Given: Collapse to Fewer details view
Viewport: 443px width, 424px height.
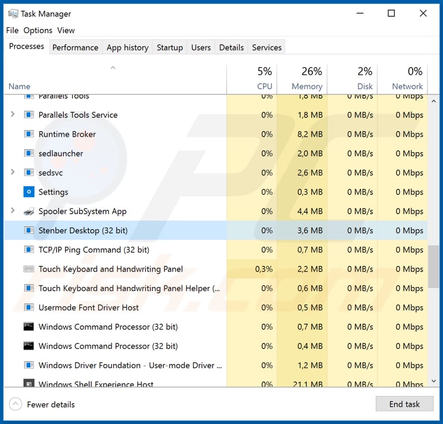Looking at the screenshot, I should (42, 404).
